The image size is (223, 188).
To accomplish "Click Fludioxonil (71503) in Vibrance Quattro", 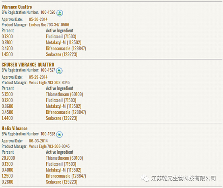I will click(61, 36).
